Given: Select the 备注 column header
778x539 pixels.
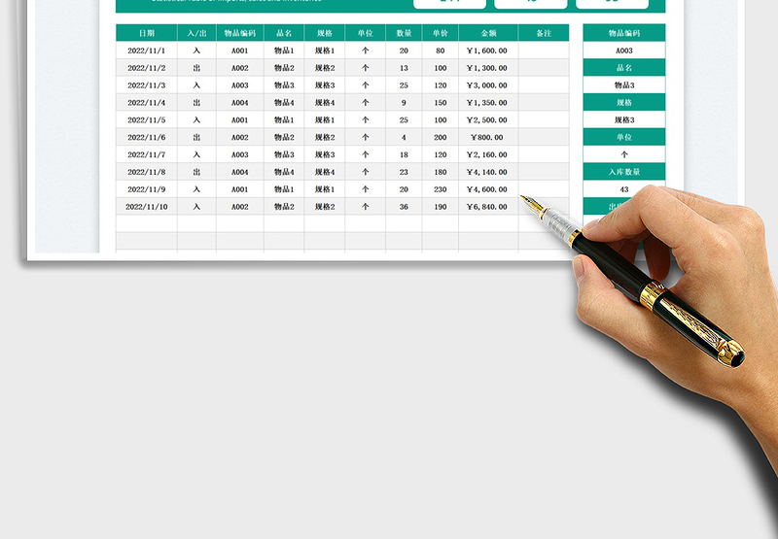Looking at the screenshot, I should point(543,33).
